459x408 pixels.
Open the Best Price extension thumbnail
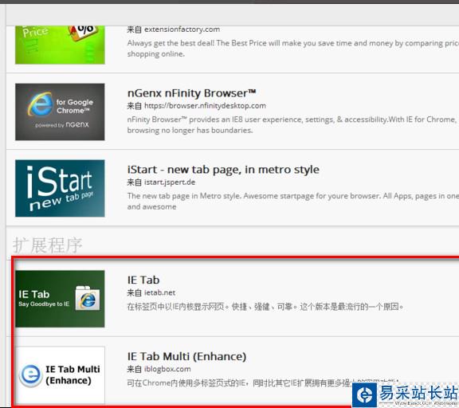(x=60, y=45)
